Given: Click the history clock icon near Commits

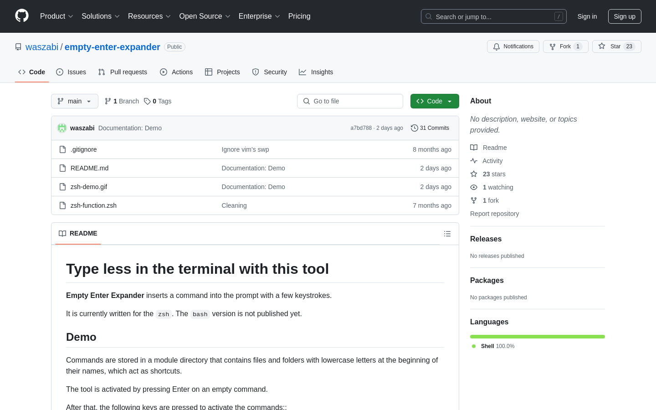Looking at the screenshot, I should click(415, 128).
